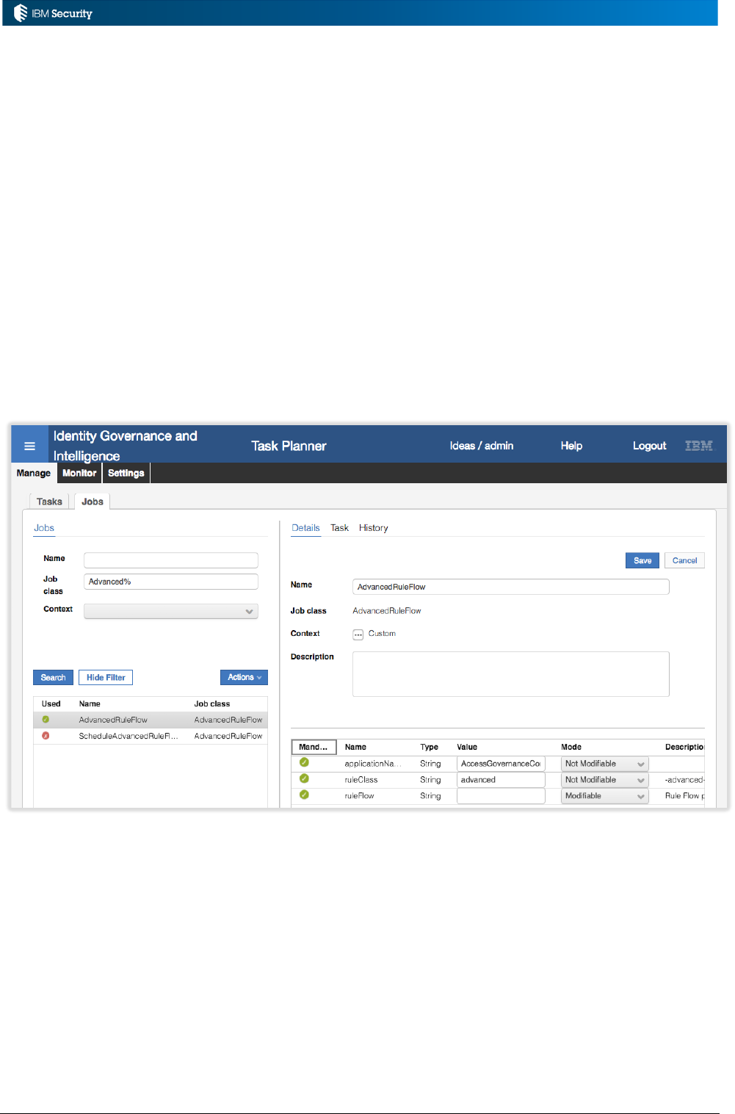Click the Task Planner title

289,446
